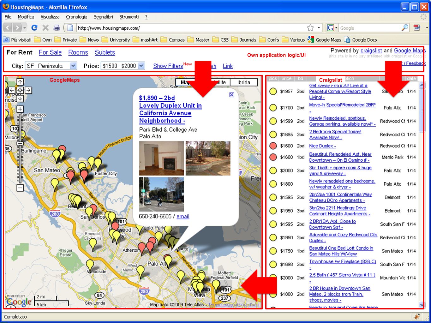The width and height of the screenshot is (431, 323).
Task: Open the Journals bookmark folder
Action: (244, 40)
